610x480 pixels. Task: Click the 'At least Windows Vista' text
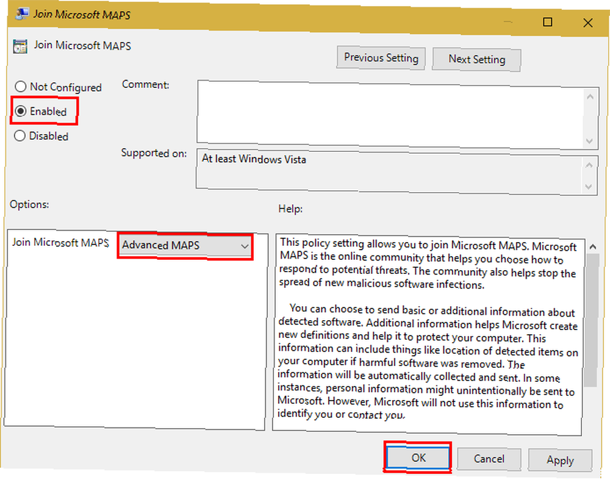[x=254, y=159]
